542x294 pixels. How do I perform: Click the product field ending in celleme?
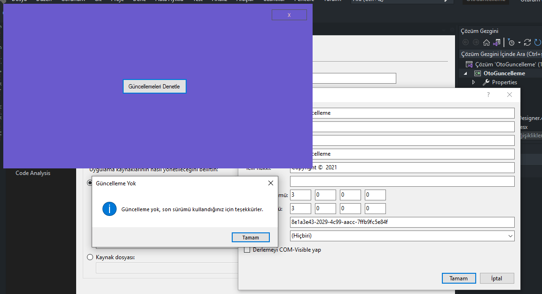tap(413, 154)
